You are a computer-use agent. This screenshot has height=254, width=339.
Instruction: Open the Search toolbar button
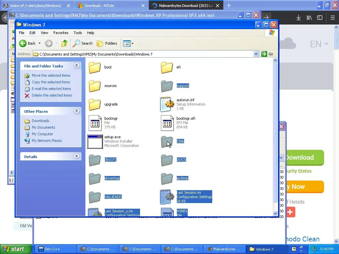pyautogui.click(x=82, y=43)
